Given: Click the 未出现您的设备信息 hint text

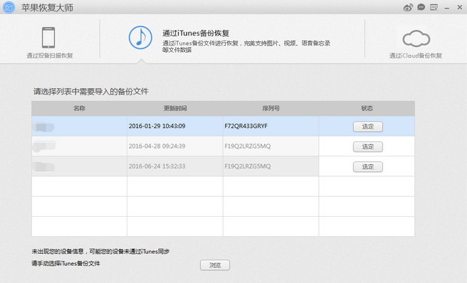Looking at the screenshot, I should pos(100,252).
